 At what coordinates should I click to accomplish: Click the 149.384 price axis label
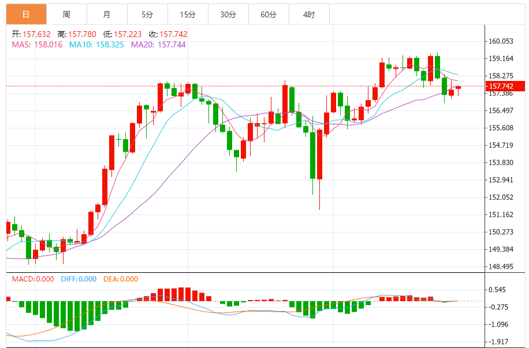coord(501,249)
